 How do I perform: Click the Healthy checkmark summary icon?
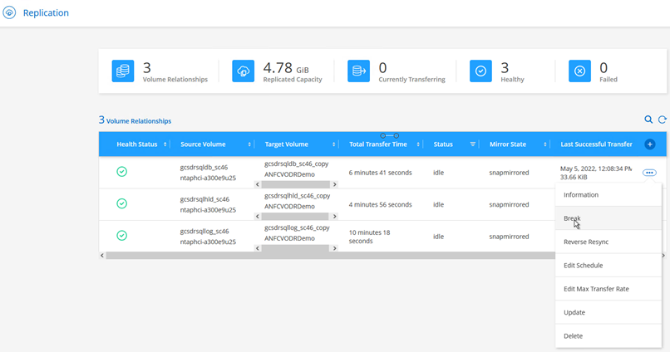480,71
